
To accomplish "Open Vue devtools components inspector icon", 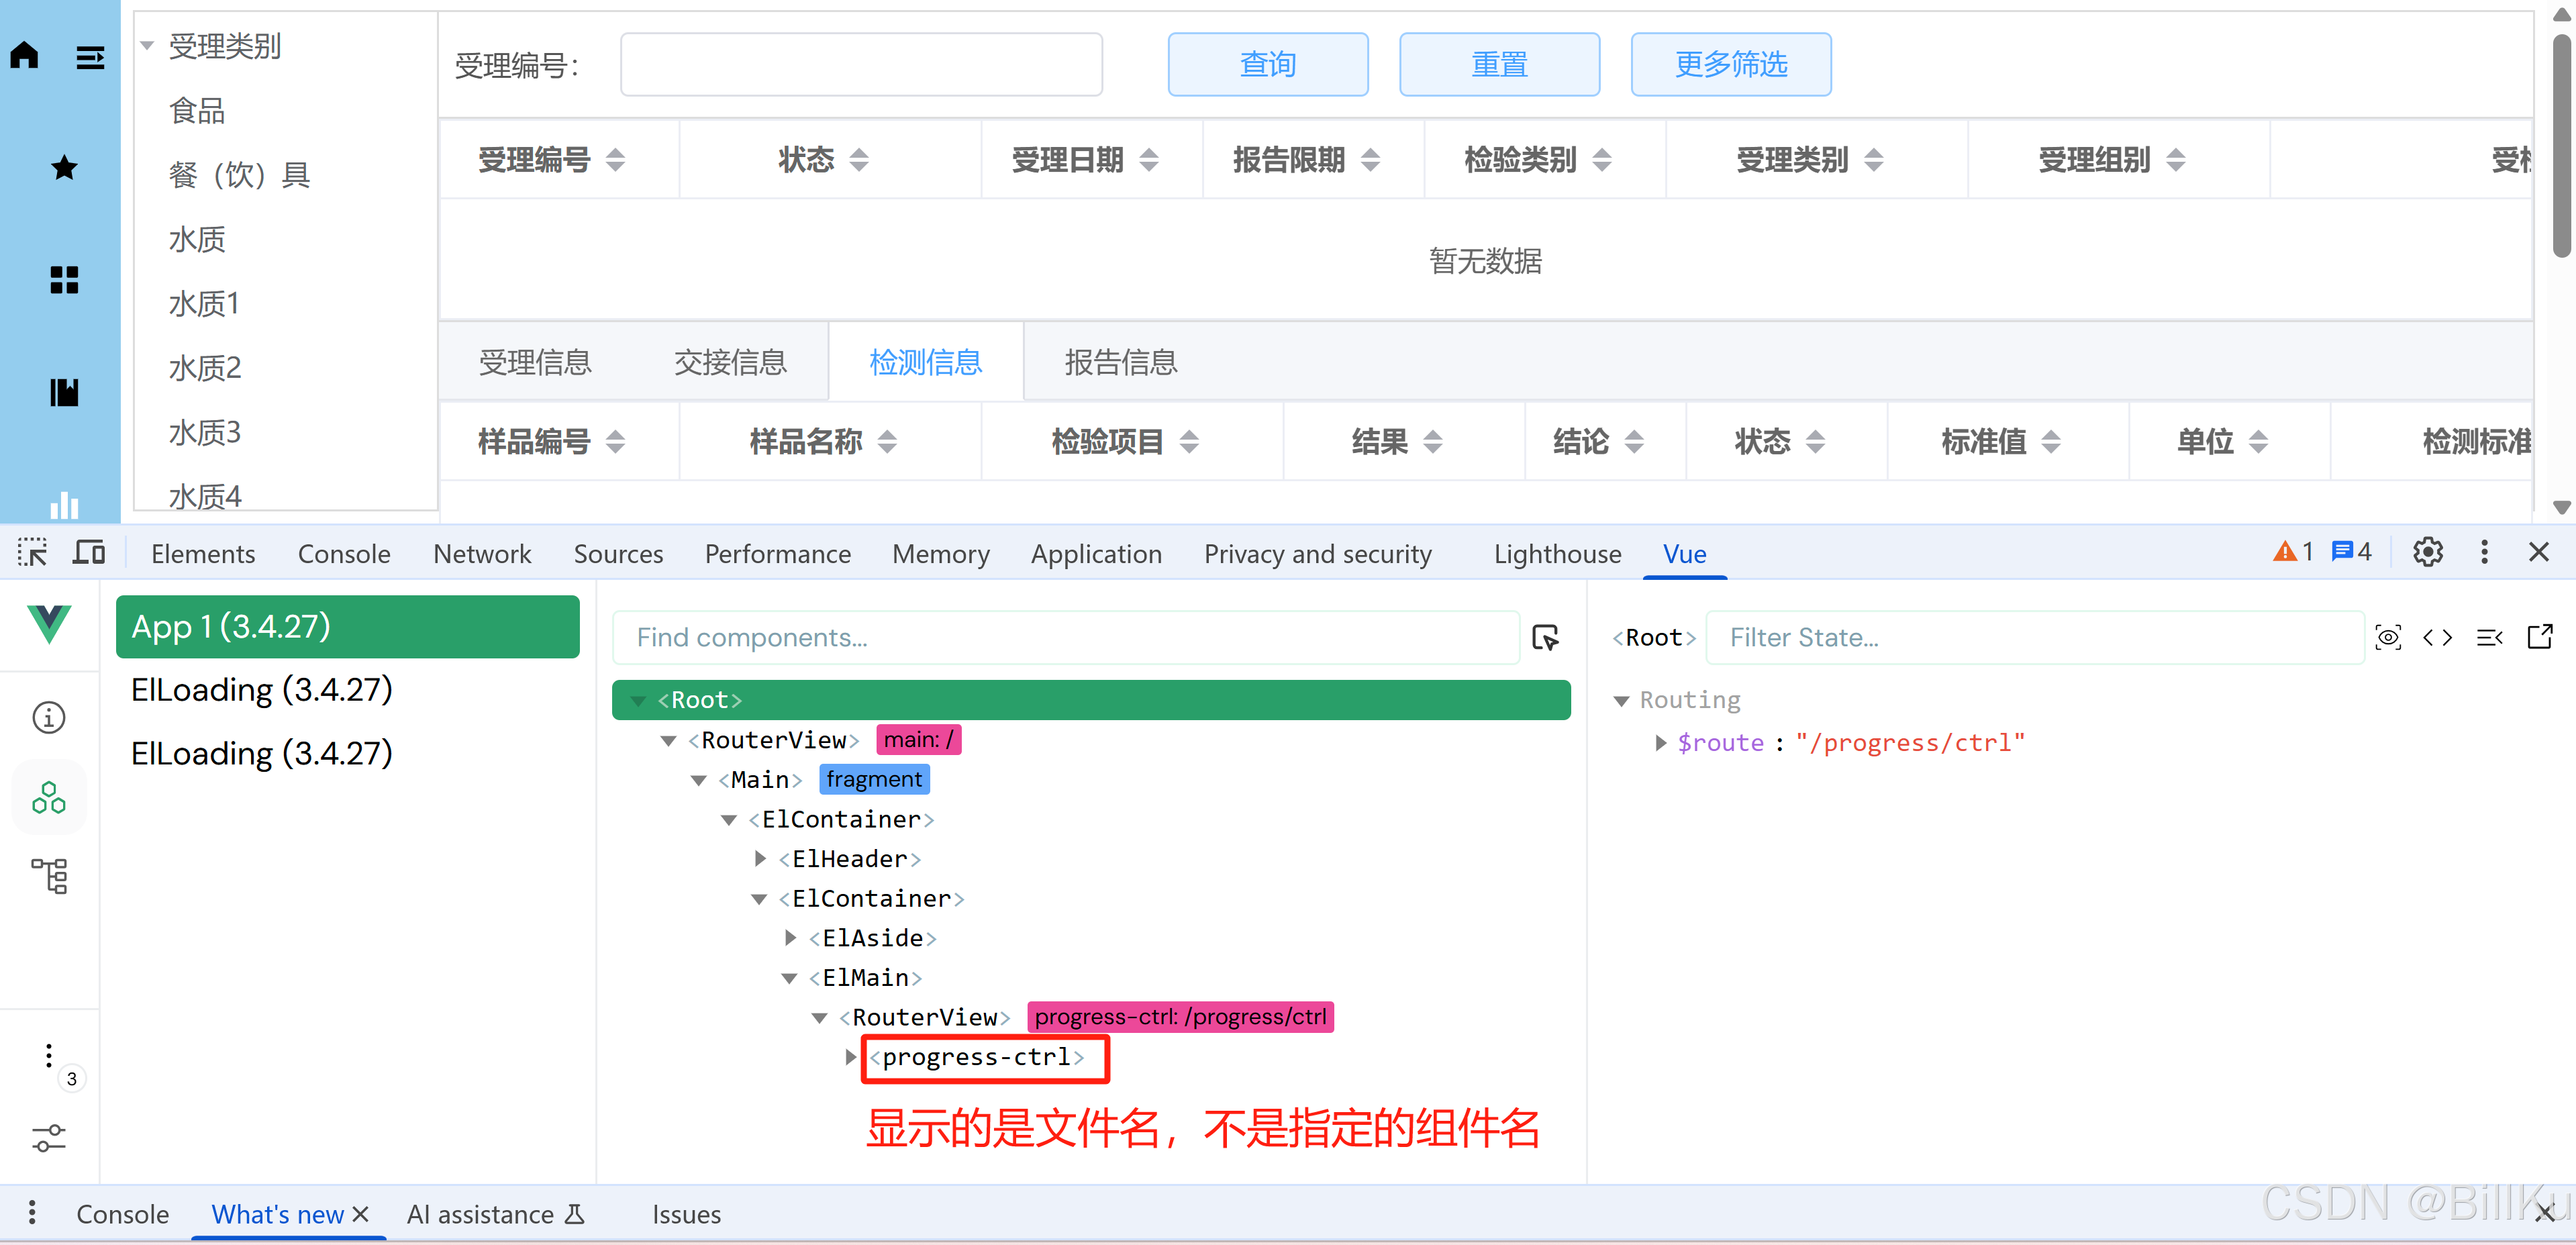I will (48, 798).
